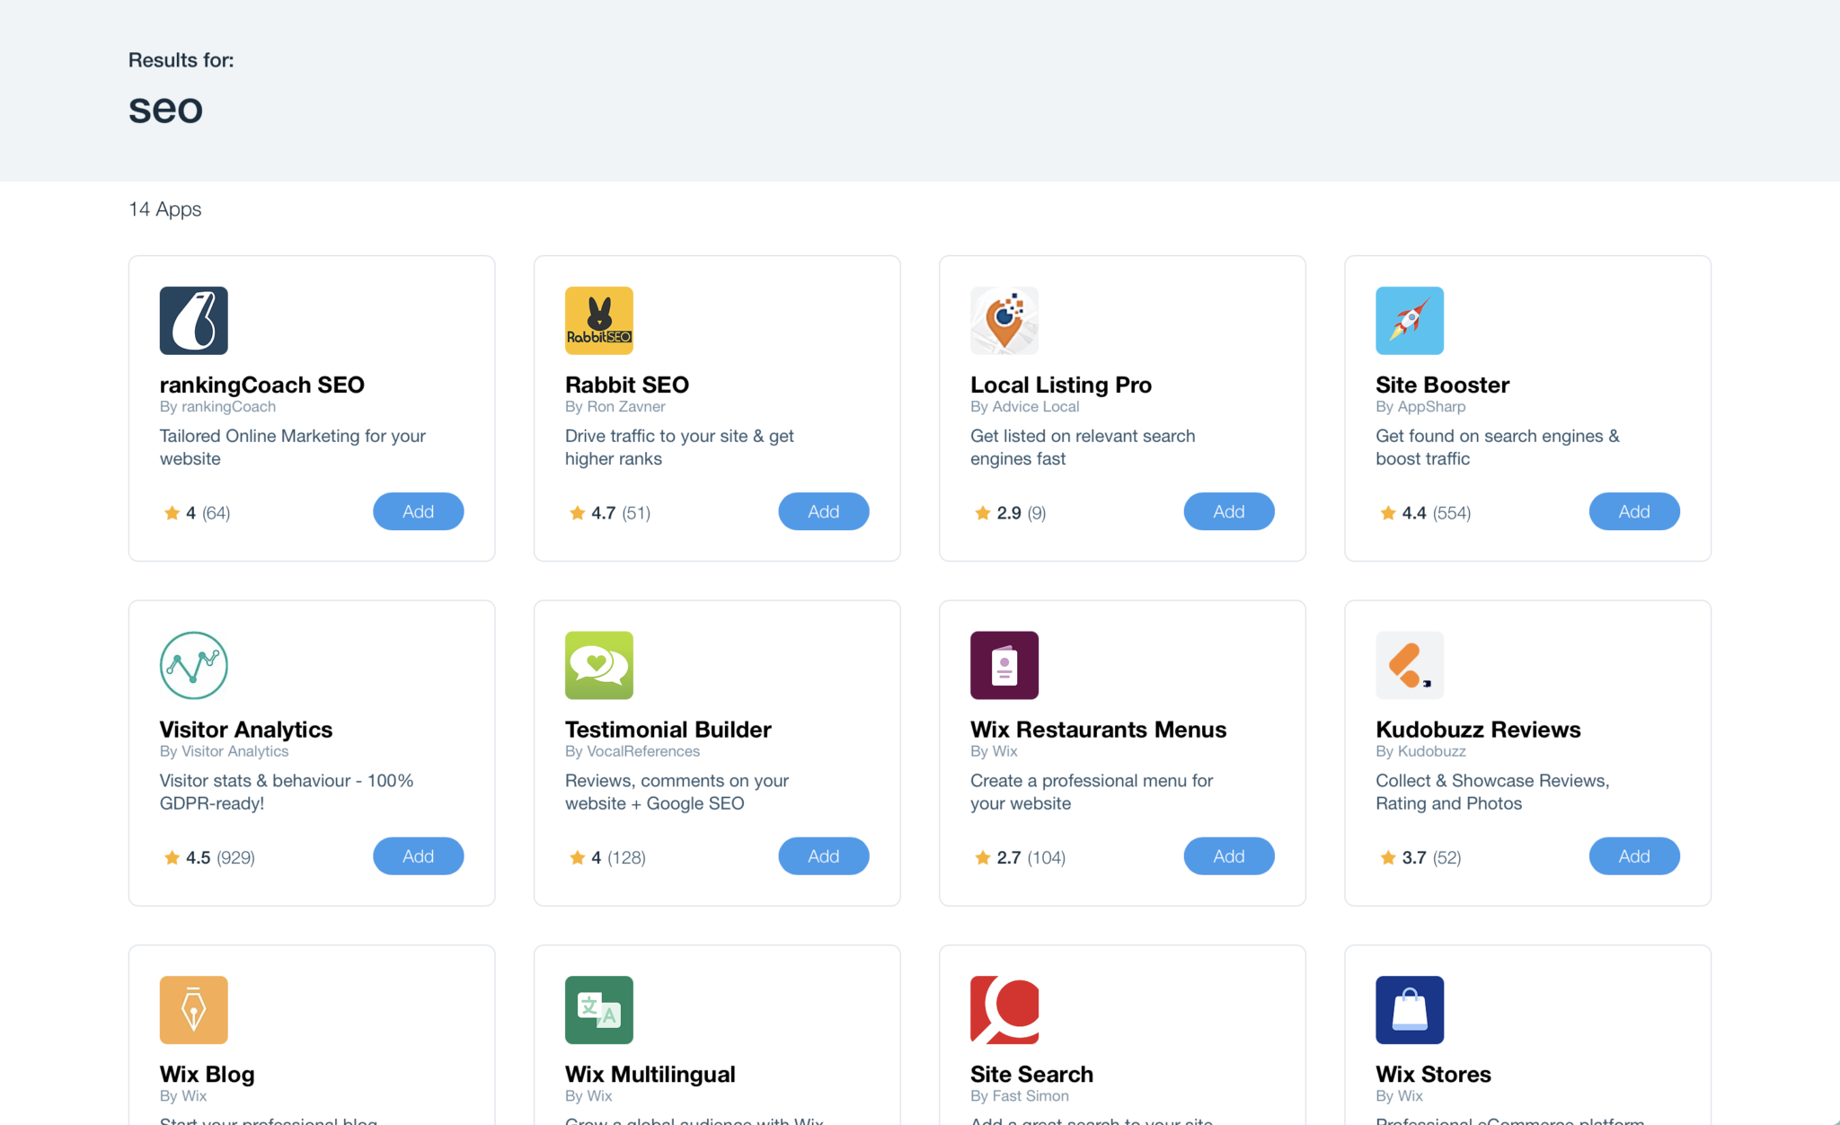Image resolution: width=1840 pixels, height=1125 pixels.
Task: Open the Local Listing Pro title
Action: click(1060, 385)
